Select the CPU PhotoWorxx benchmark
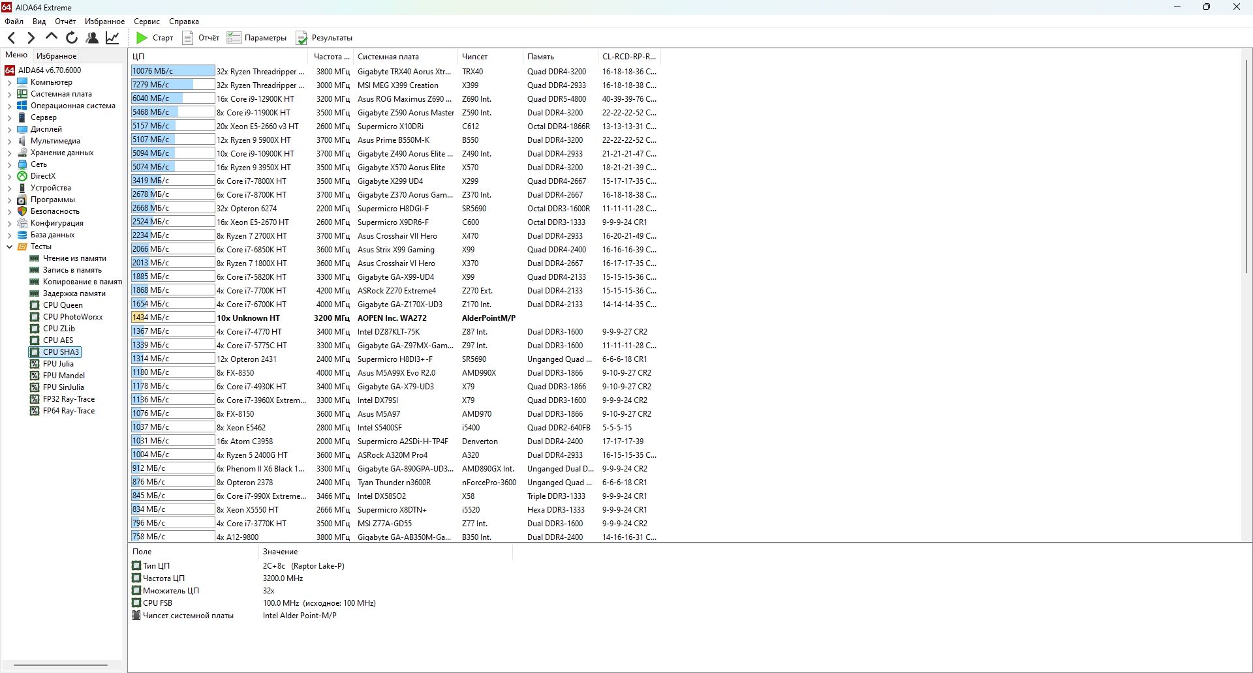This screenshot has width=1253, height=673. coord(73,317)
